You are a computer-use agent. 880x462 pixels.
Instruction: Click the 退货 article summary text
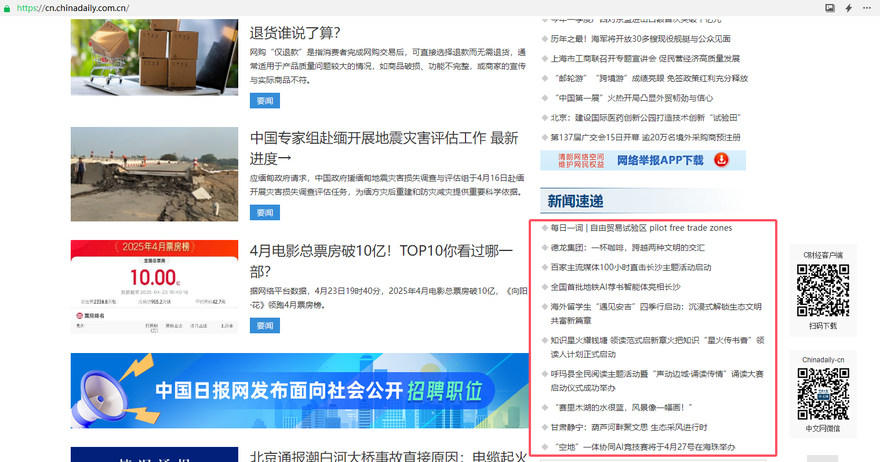tap(388, 66)
